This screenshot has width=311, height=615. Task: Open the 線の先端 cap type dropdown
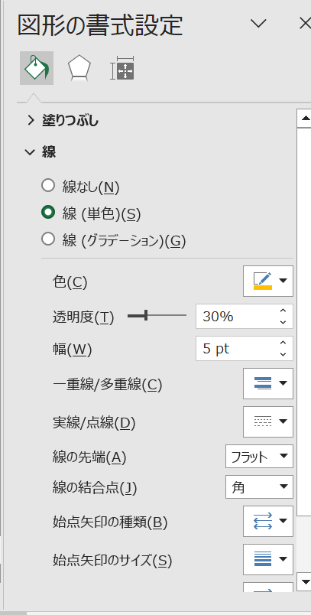click(x=259, y=456)
